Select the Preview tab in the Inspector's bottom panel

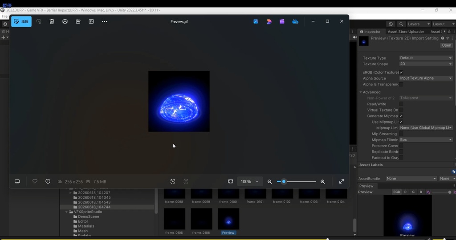pyautogui.click(x=366, y=186)
